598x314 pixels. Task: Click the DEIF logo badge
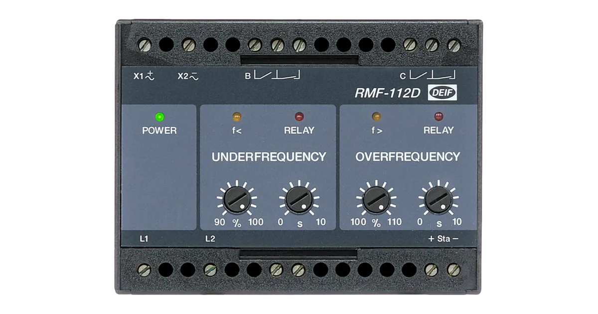pyautogui.click(x=443, y=93)
